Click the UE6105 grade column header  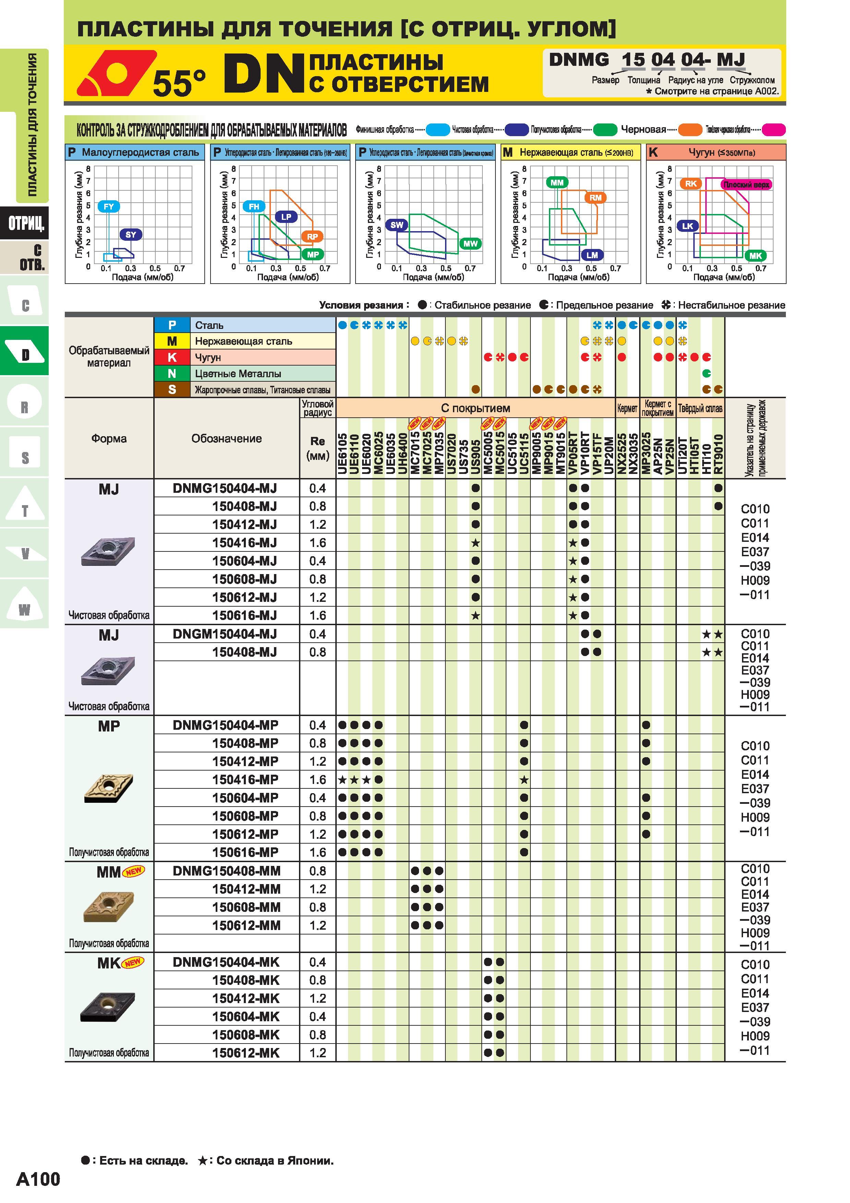tap(342, 454)
